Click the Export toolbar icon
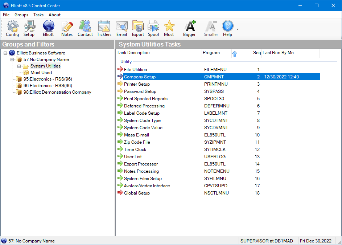 click(x=138, y=28)
